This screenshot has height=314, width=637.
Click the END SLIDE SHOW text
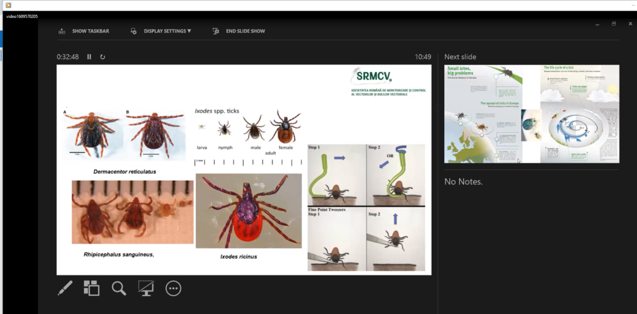tap(245, 31)
